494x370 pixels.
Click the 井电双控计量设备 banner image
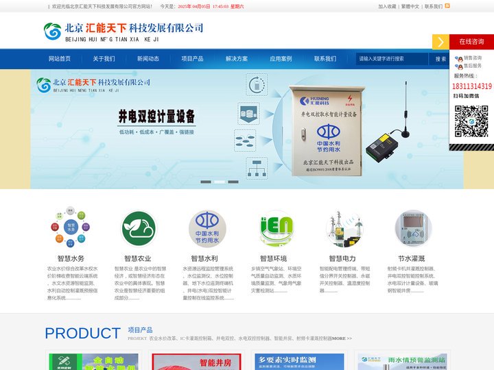247,129
